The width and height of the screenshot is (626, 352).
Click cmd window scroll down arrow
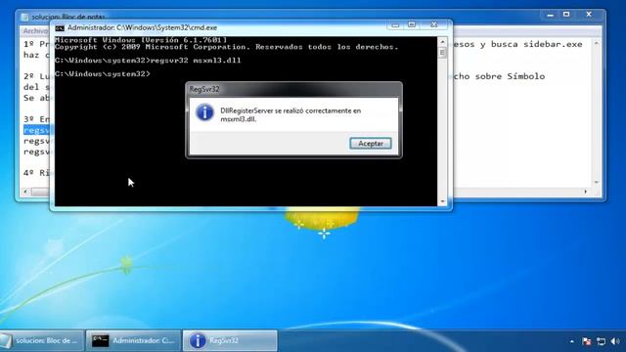(442, 201)
